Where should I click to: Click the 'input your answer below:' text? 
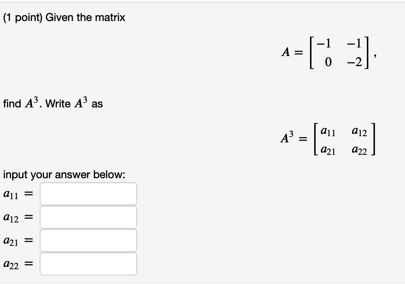tap(64, 175)
